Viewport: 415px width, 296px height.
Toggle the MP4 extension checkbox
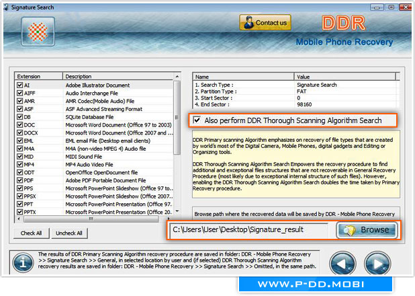19,164
